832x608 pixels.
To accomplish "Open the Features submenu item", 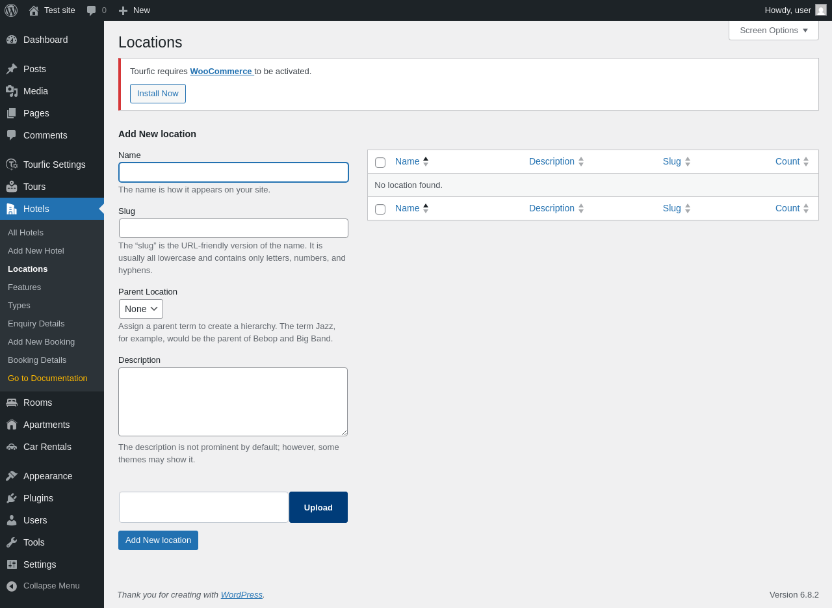I will [24, 287].
